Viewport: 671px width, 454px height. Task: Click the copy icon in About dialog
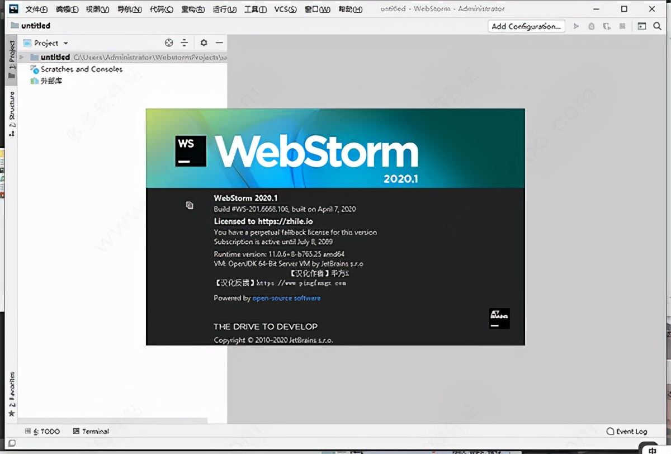pos(190,205)
